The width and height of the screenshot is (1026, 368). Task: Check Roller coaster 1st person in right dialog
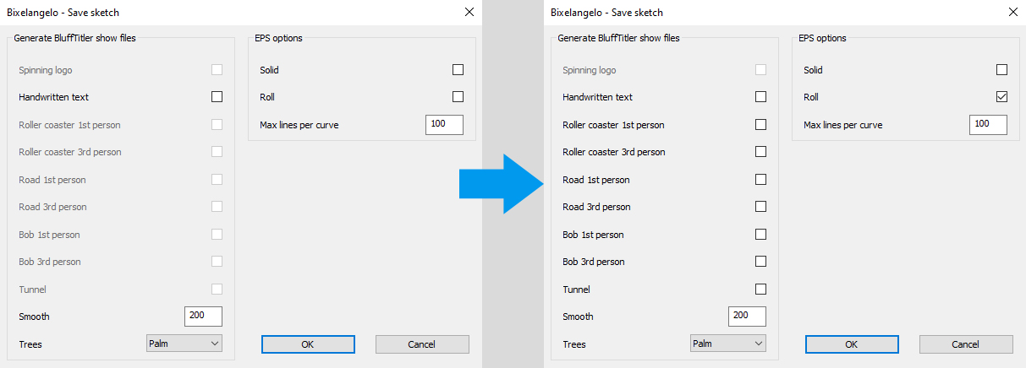pos(760,125)
